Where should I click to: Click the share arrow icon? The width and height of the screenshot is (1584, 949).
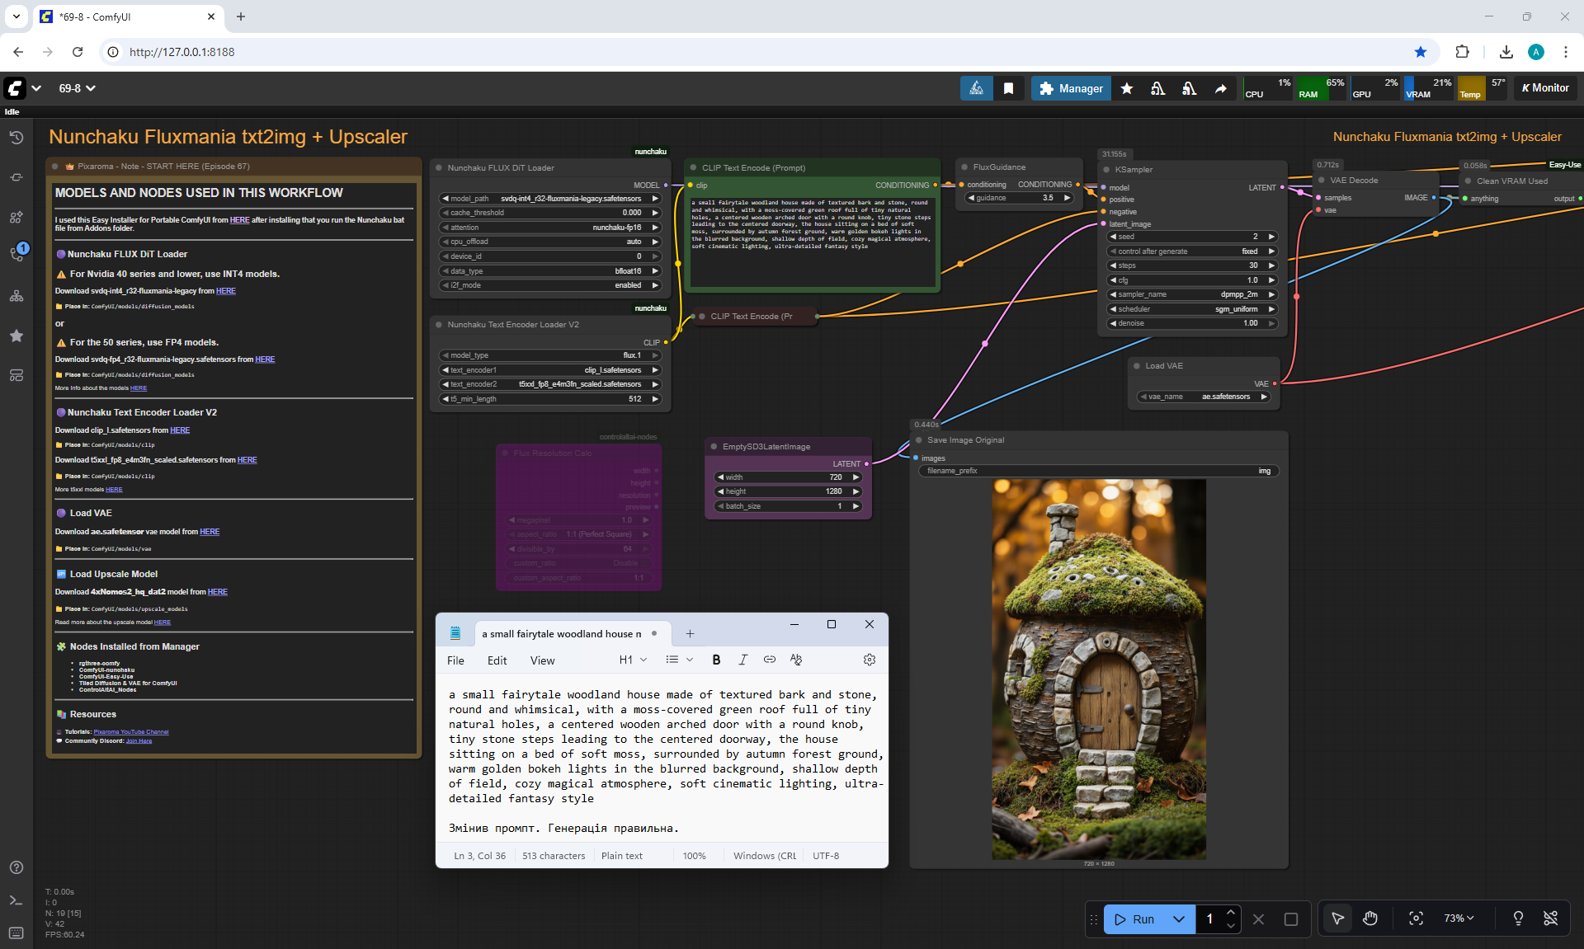1220,88
